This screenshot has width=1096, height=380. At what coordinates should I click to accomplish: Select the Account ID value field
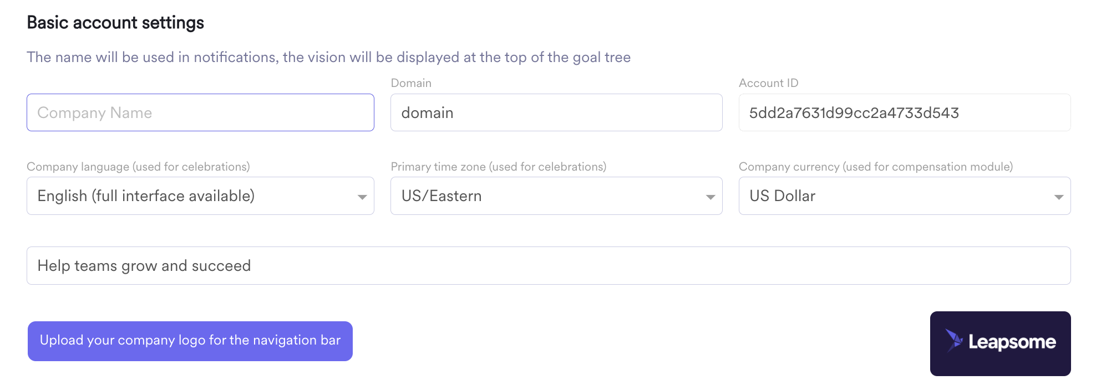pos(905,112)
